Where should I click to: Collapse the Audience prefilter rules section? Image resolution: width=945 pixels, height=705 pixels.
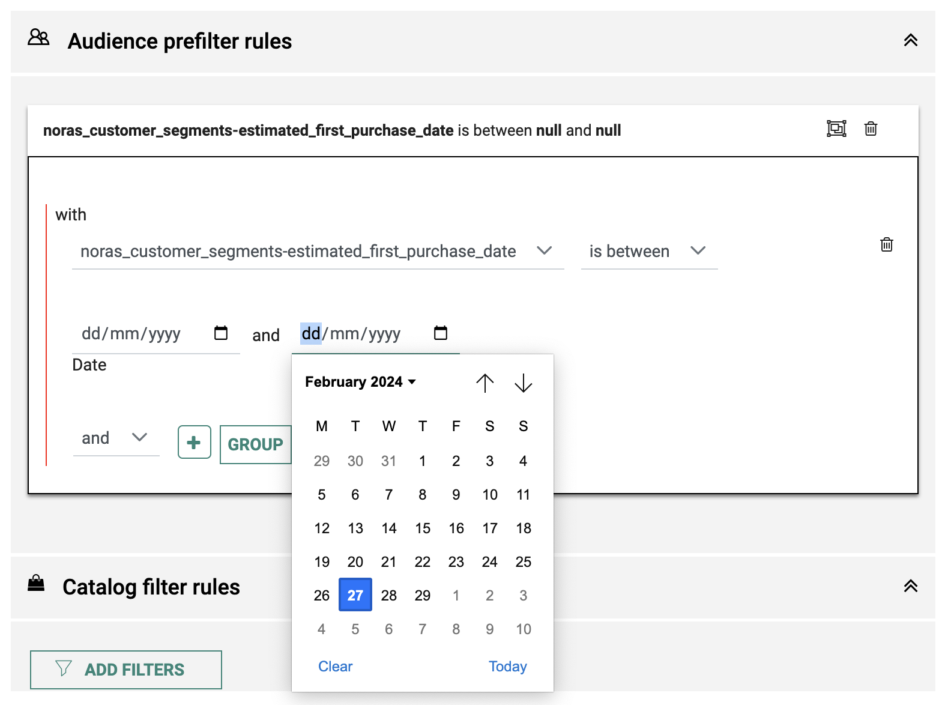click(910, 41)
